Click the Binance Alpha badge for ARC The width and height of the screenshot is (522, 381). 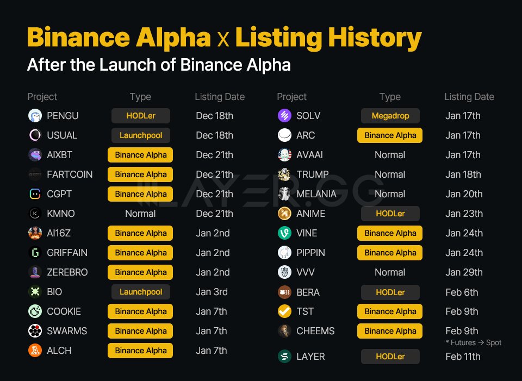click(x=390, y=135)
